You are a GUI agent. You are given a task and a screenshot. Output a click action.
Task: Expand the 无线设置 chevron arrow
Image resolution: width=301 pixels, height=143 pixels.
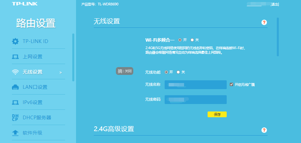point(61,72)
